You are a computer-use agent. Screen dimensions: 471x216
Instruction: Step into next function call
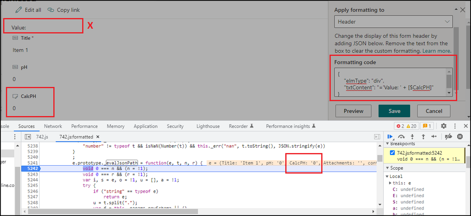pyautogui.click(x=413, y=137)
